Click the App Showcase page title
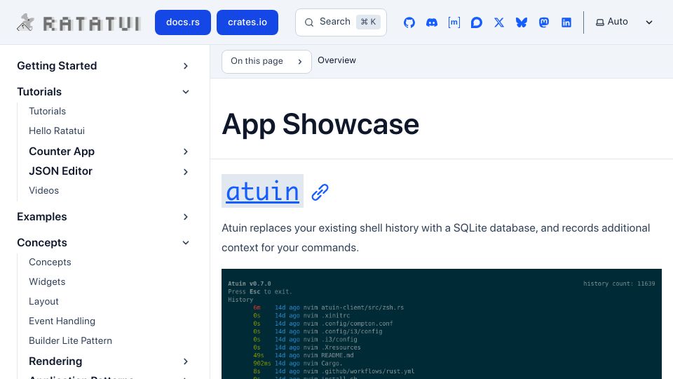Screen dimensions: 673x379 tap(320, 124)
